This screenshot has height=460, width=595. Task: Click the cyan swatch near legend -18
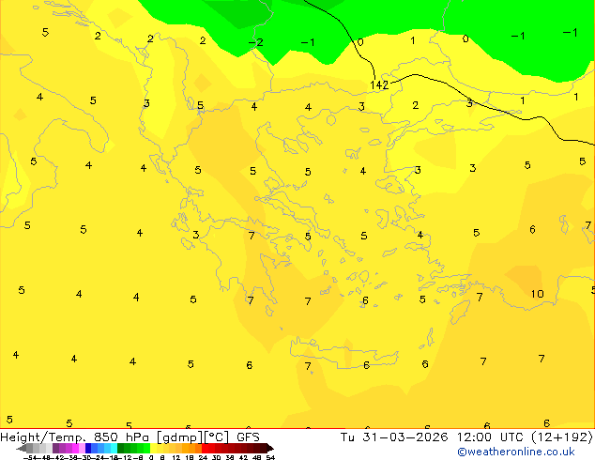[114, 448]
